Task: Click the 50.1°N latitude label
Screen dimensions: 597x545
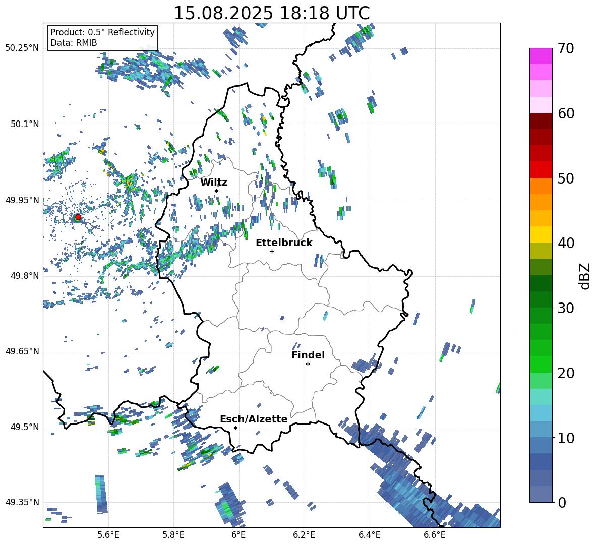Action: point(25,124)
